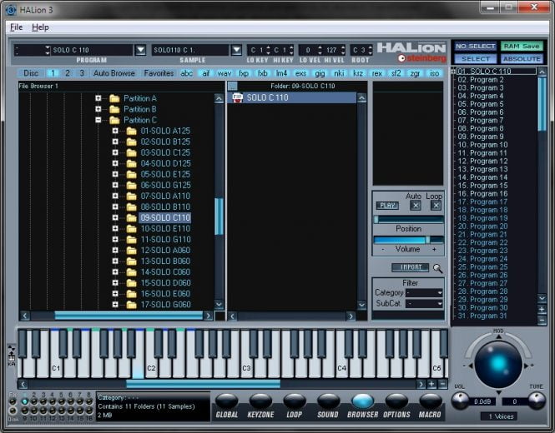The image size is (555, 433).
Task: Click the blue MOD sphere controller
Action: pyautogui.click(x=498, y=364)
